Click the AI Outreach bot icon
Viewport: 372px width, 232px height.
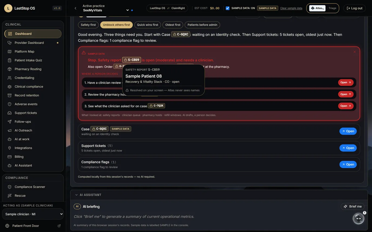point(9,130)
